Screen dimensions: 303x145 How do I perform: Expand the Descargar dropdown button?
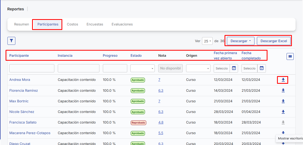pos(240,41)
